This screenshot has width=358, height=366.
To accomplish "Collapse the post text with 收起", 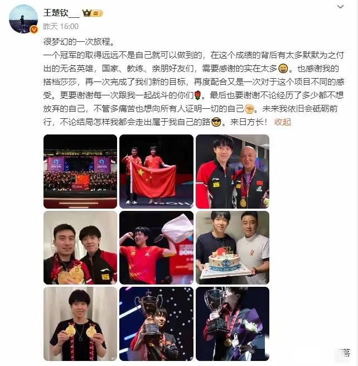I will [x=283, y=122].
